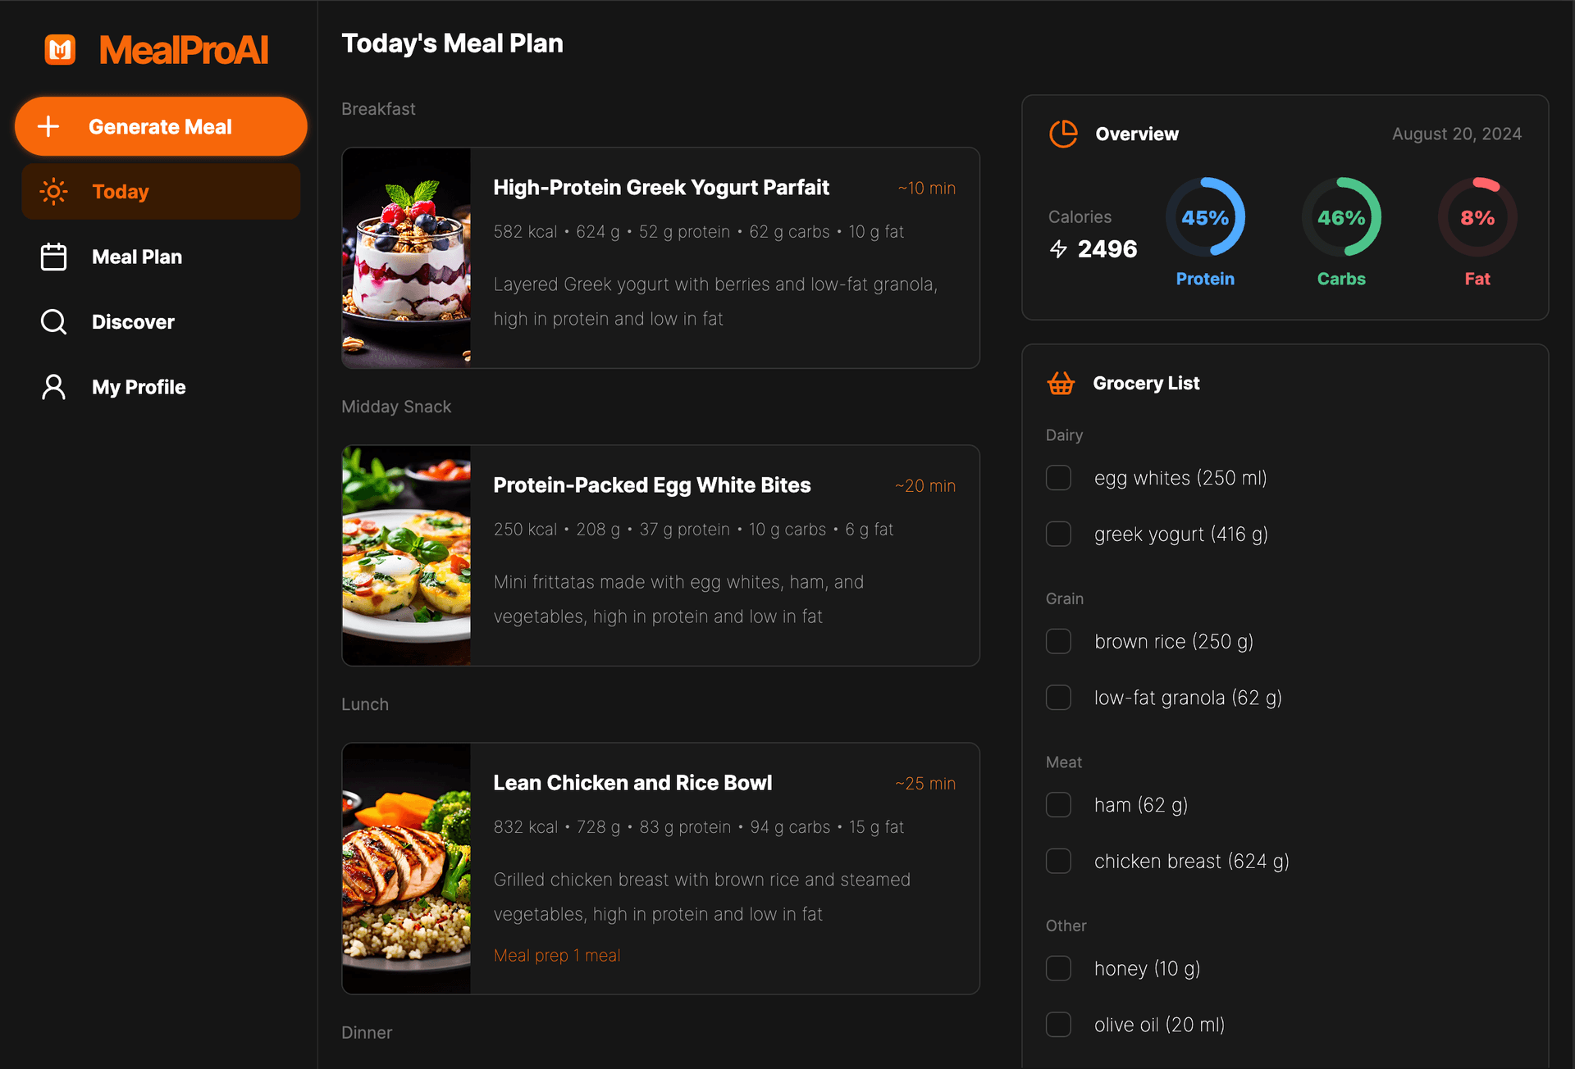This screenshot has width=1575, height=1069.
Task: Click the Lean Chicken and Rice Bowl thumbnail
Action: 407,869
